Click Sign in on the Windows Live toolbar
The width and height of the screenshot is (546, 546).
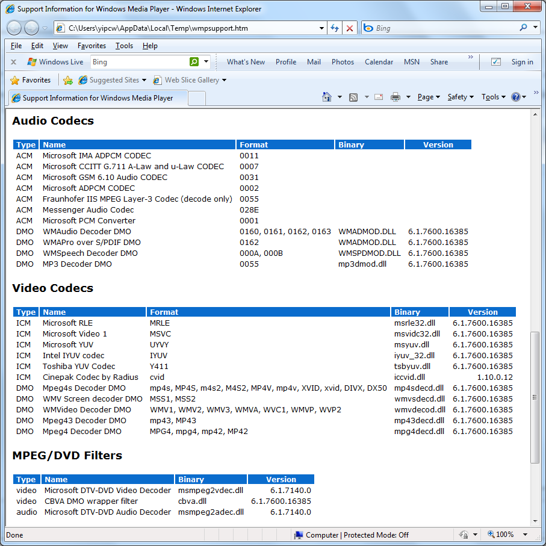pos(522,62)
